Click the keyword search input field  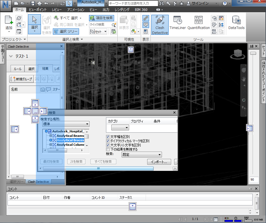point(133,3)
